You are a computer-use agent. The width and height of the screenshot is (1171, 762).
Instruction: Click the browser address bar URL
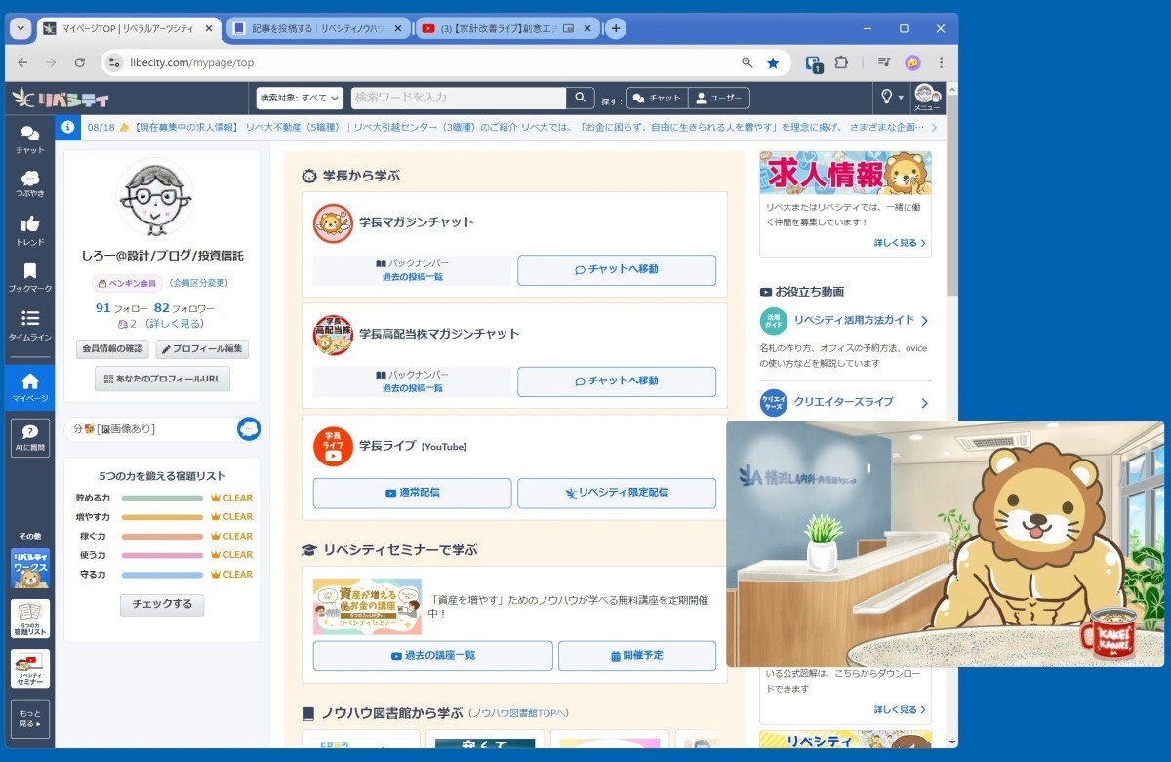click(x=191, y=62)
